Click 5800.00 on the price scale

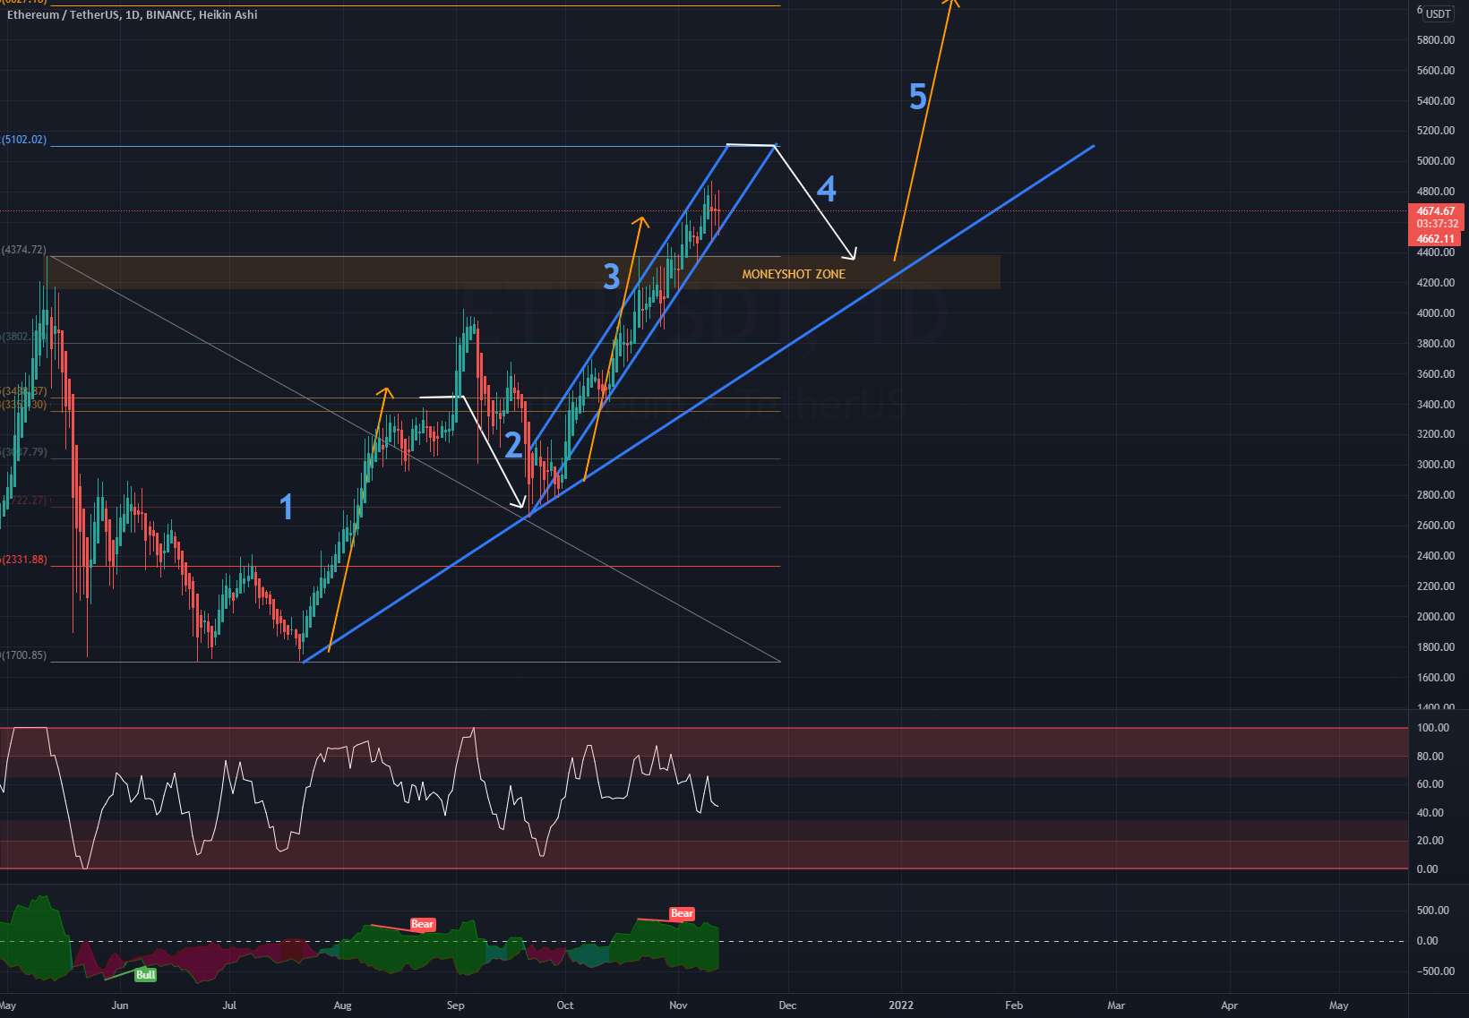[x=1435, y=40]
